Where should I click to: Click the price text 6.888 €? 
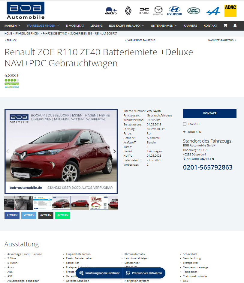12,75
